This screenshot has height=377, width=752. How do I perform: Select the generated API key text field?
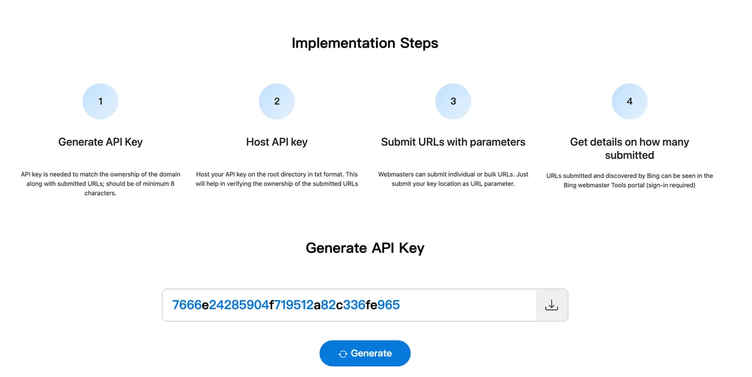tap(350, 305)
